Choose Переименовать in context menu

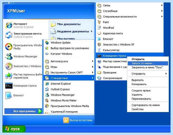click(148, 99)
